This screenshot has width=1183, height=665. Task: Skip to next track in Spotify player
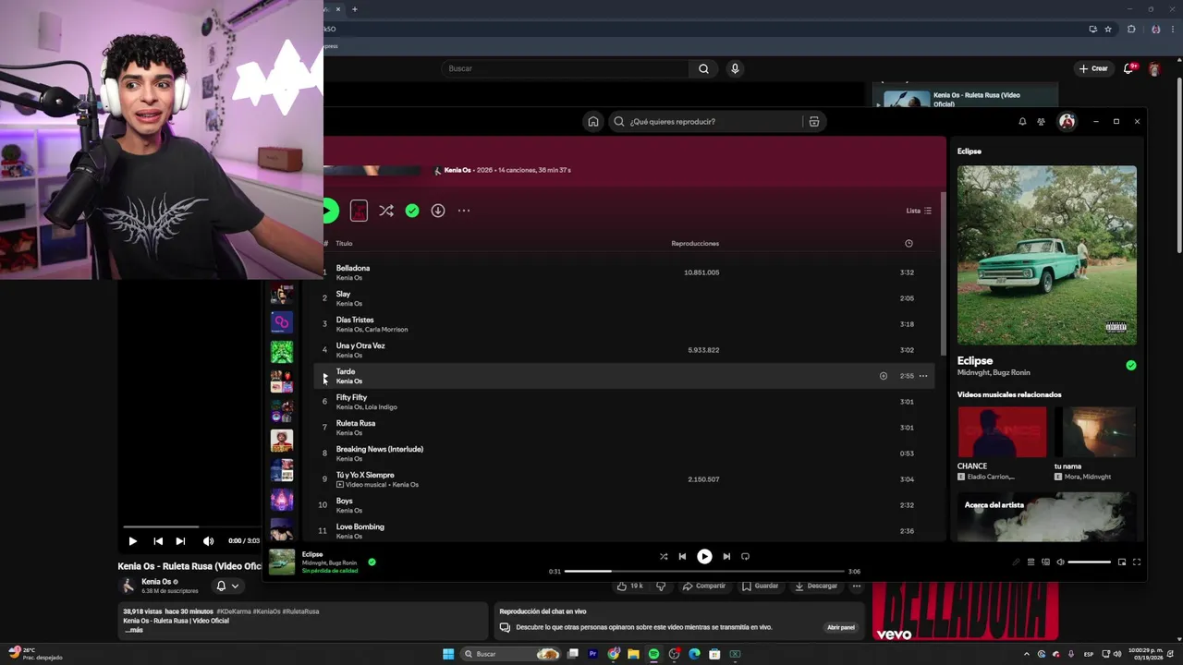(x=726, y=556)
